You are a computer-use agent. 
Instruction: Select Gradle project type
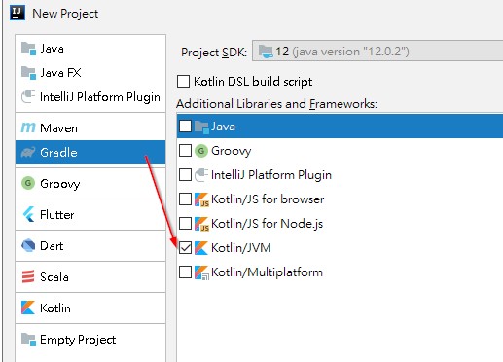click(90, 152)
